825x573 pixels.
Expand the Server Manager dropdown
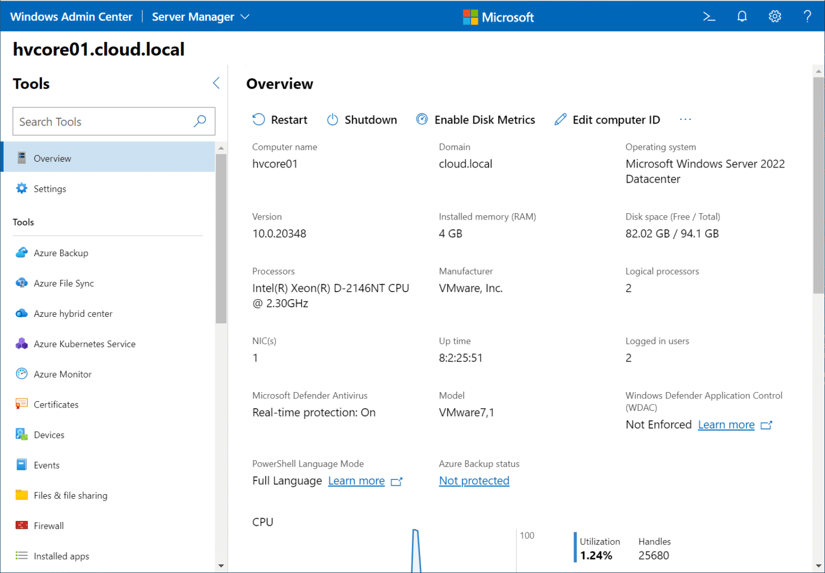click(245, 17)
